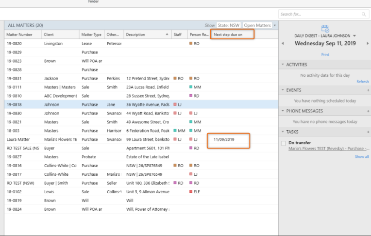Add a new task with plus icon
371x236 pixels.
(x=368, y=132)
